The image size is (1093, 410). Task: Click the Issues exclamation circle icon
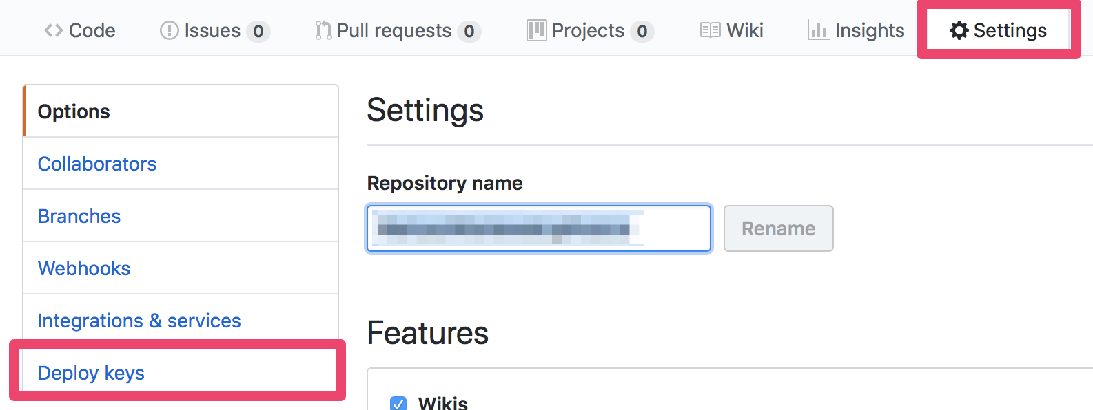coord(169,31)
